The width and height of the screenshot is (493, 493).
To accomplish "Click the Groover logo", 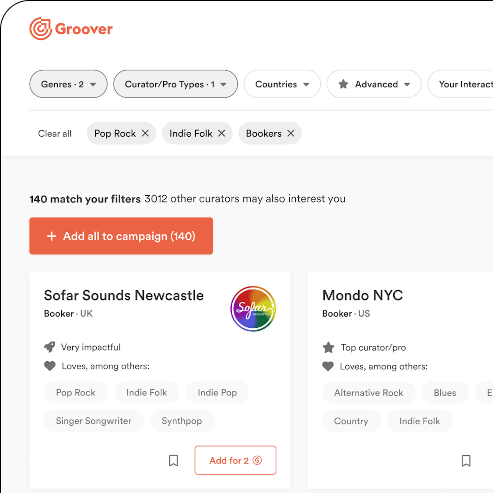I will click(x=71, y=29).
